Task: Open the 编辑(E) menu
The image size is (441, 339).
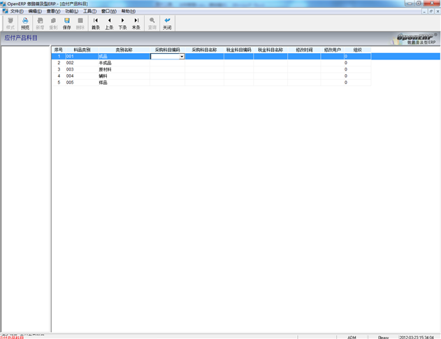Action: (35, 11)
